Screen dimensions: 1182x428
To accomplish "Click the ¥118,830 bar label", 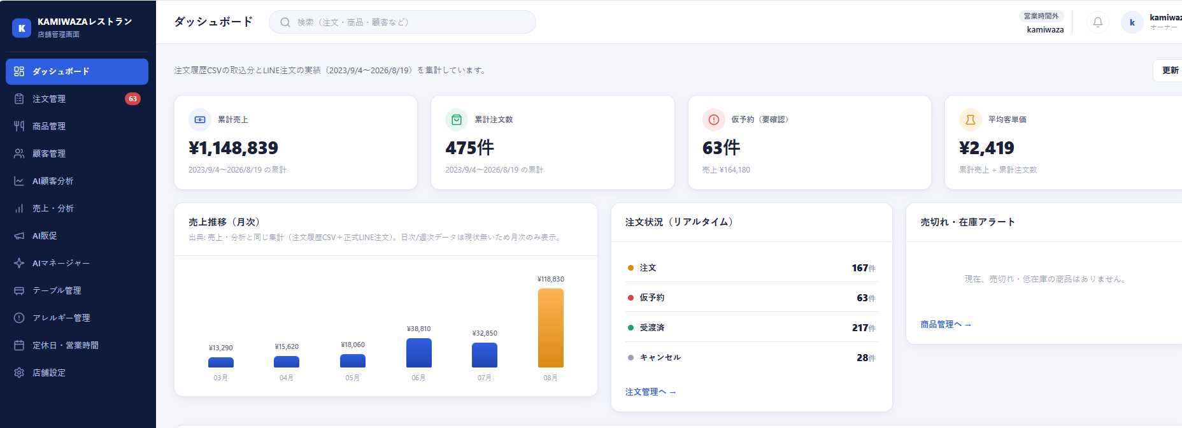I will point(551,279).
